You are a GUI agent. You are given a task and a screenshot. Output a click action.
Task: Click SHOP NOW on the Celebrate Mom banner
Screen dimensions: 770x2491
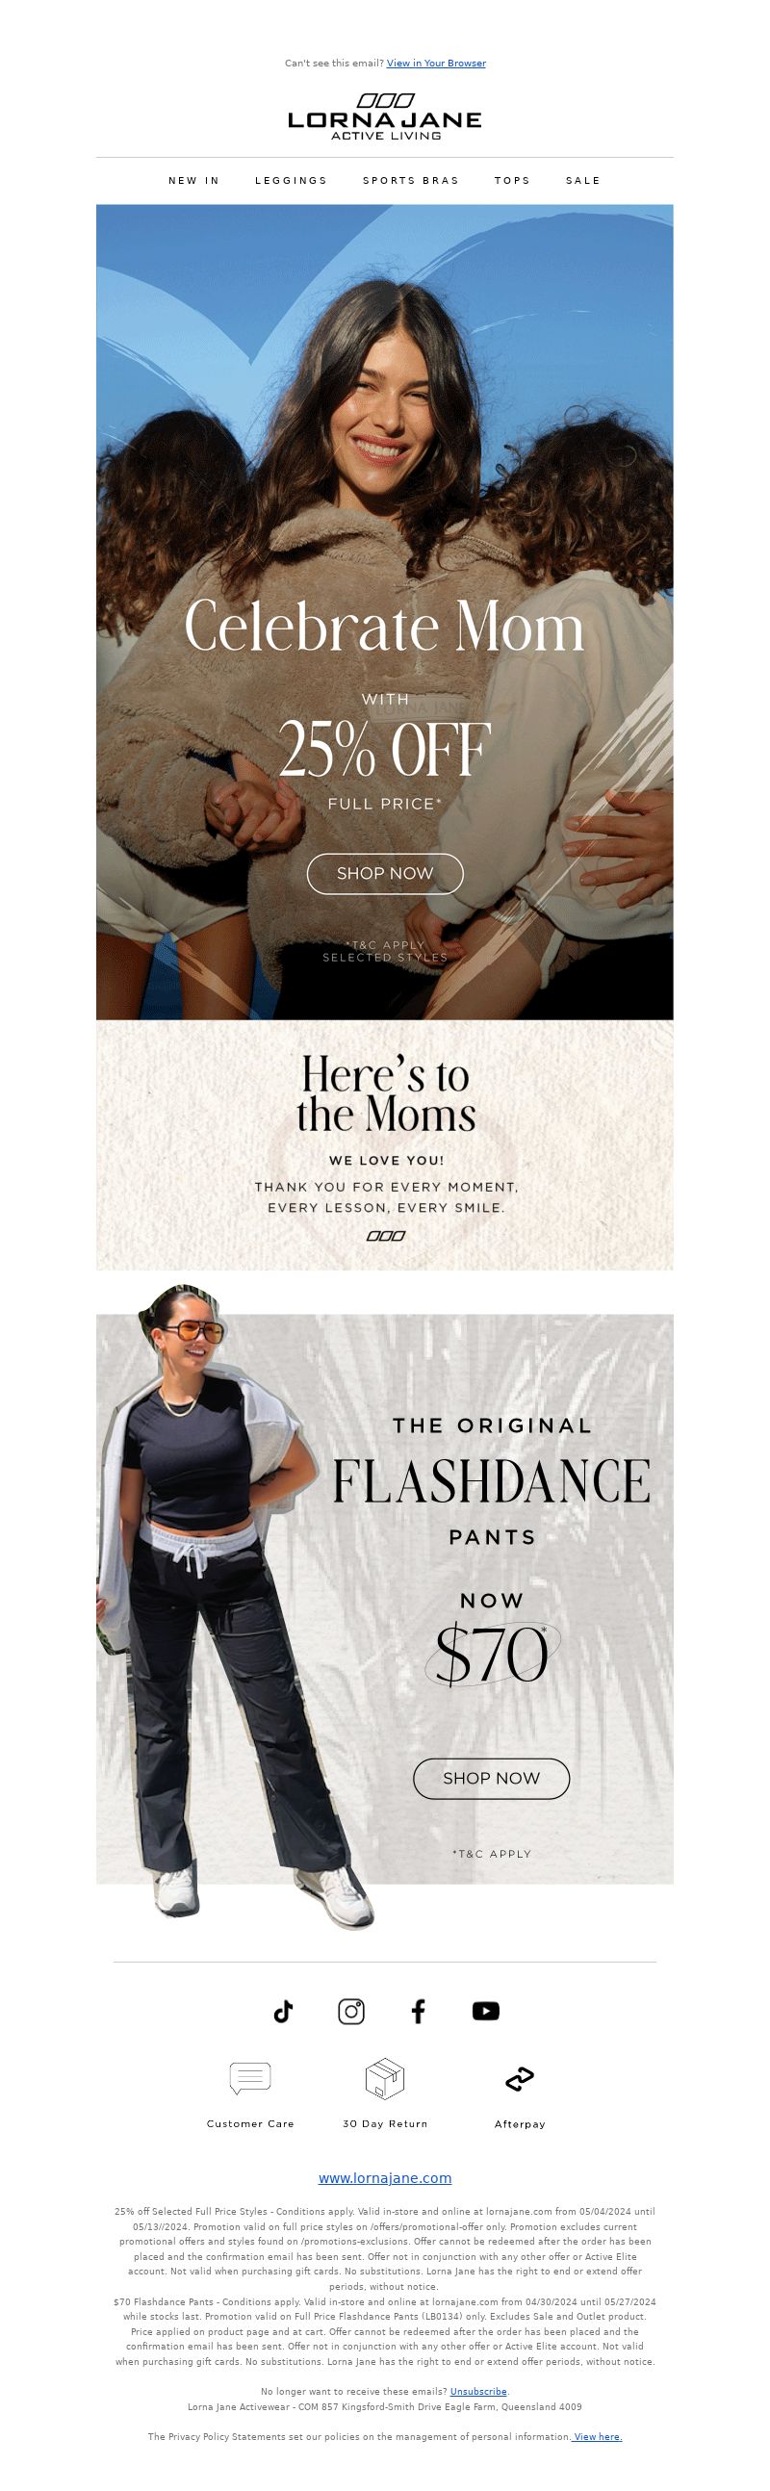click(x=385, y=873)
